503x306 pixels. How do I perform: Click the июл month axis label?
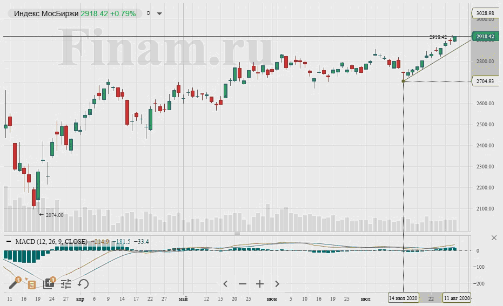tap(366, 298)
